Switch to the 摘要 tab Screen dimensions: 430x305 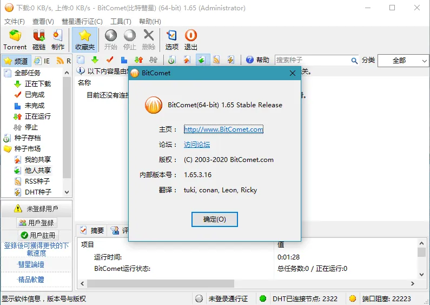92,230
